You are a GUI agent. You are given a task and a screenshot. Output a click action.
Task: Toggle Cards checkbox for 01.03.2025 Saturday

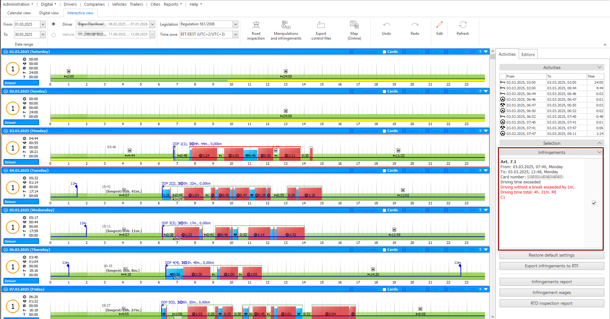[x=384, y=52]
